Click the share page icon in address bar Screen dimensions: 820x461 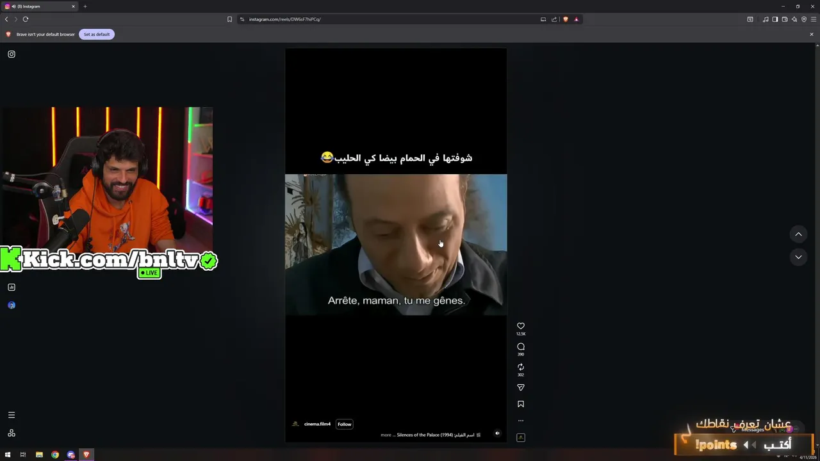coord(554,19)
